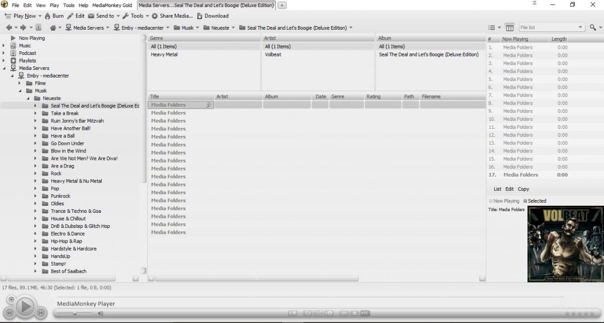Click the column browser view icon
604x323 pixels.
point(510,28)
